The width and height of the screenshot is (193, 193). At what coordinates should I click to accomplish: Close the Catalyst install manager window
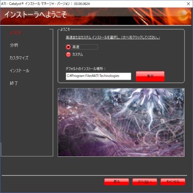tap(188, 4)
